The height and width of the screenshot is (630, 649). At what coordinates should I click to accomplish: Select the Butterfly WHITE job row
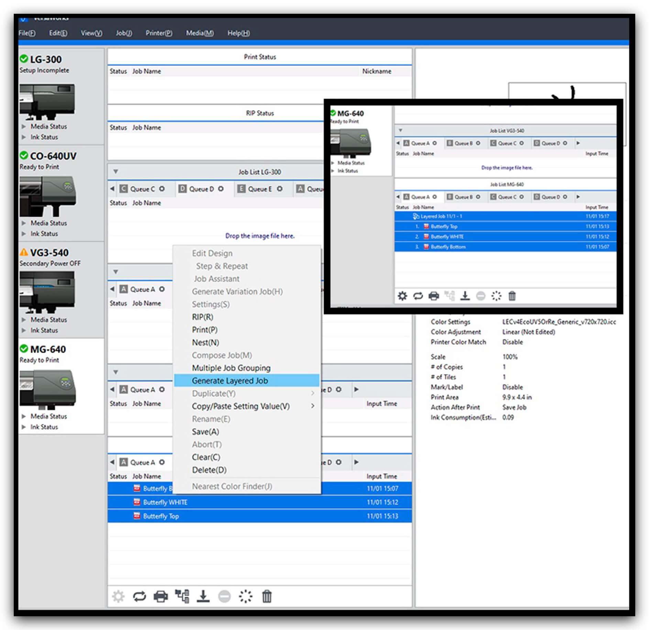(x=260, y=502)
